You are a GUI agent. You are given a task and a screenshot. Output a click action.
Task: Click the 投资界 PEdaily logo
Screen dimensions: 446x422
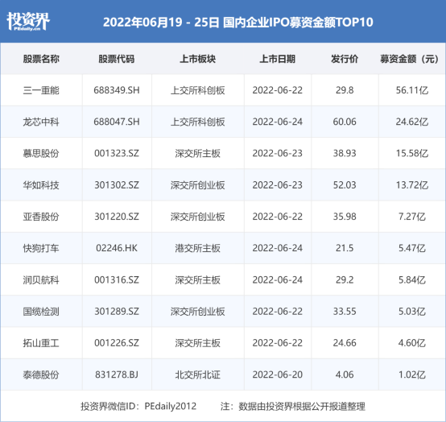(x=28, y=22)
